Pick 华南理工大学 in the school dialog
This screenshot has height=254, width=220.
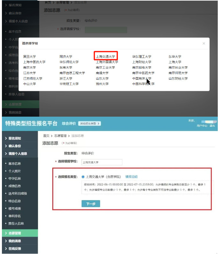(69, 84)
